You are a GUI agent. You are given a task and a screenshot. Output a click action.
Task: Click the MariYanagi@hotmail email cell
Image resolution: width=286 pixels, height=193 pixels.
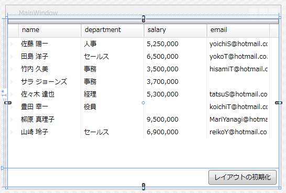coord(238,120)
